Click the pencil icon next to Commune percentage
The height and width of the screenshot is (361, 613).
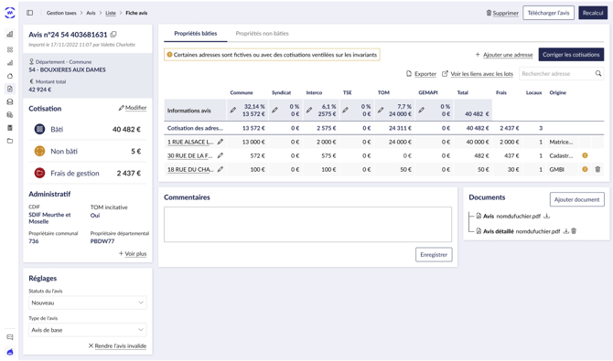coord(233,111)
